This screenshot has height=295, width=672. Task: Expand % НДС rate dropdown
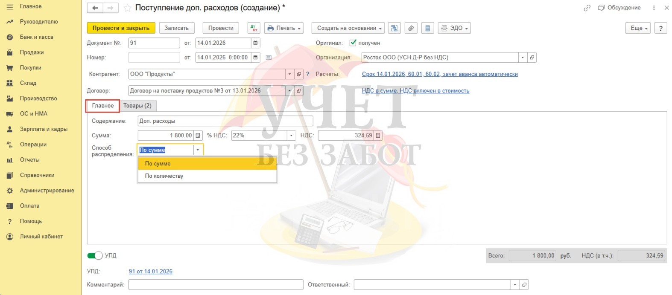click(x=291, y=136)
